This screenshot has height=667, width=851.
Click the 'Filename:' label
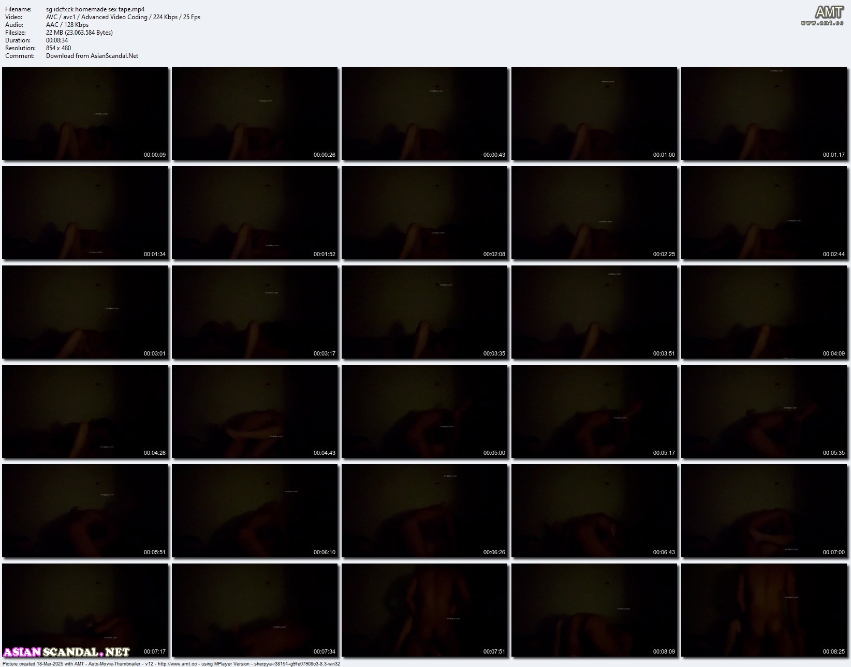[19, 9]
